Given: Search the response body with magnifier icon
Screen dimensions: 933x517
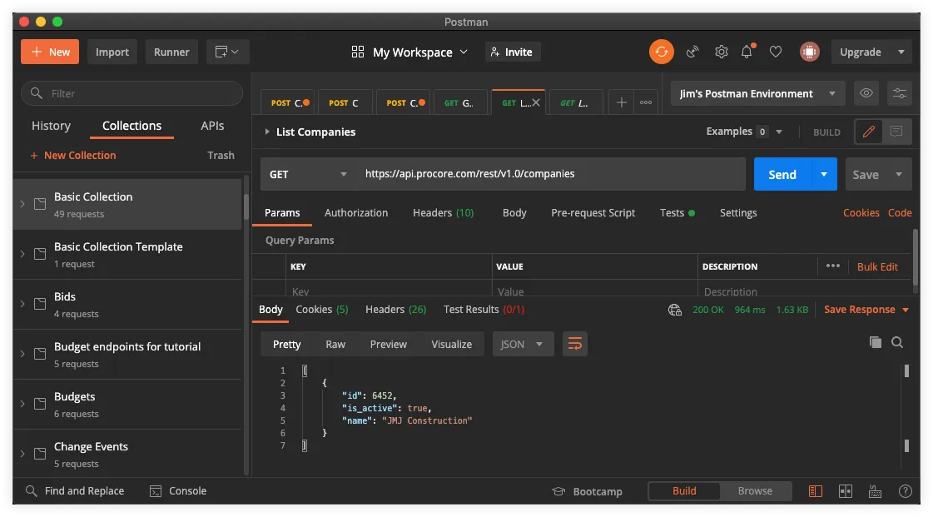Looking at the screenshot, I should coord(897,342).
